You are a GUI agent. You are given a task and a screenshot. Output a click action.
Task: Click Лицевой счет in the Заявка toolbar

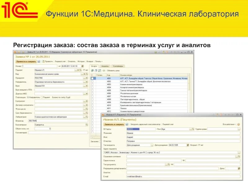click(x=60, y=61)
